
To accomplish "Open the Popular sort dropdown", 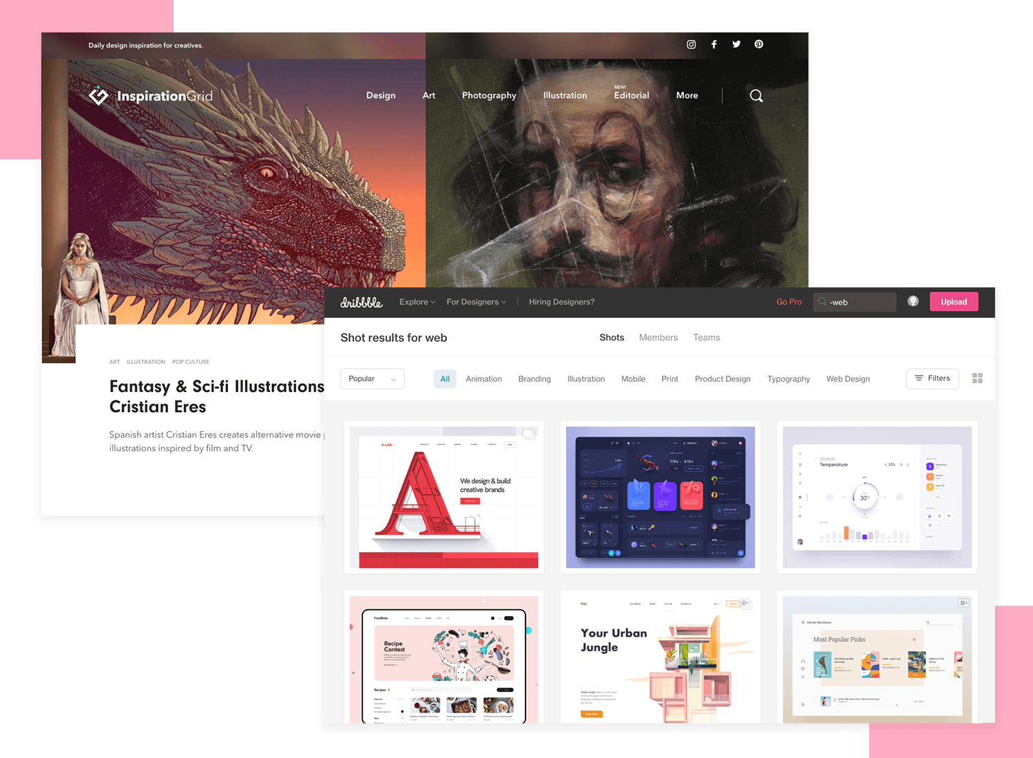I will [x=373, y=379].
